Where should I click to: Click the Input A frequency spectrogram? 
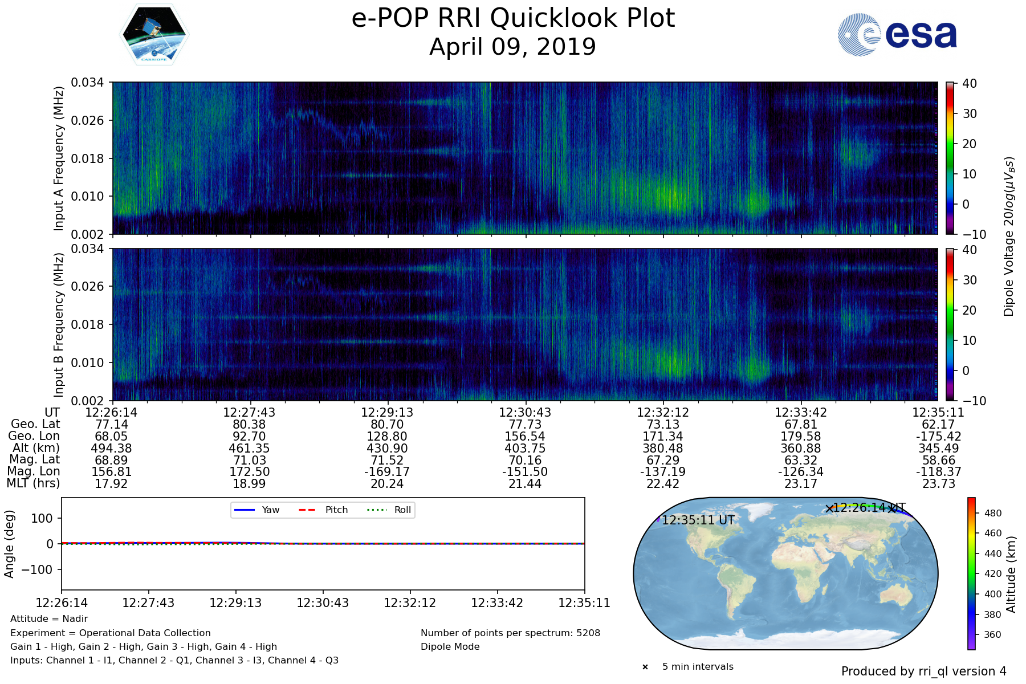click(x=524, y=158)
